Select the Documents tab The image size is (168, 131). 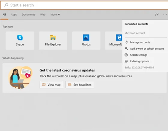point(28,15)
